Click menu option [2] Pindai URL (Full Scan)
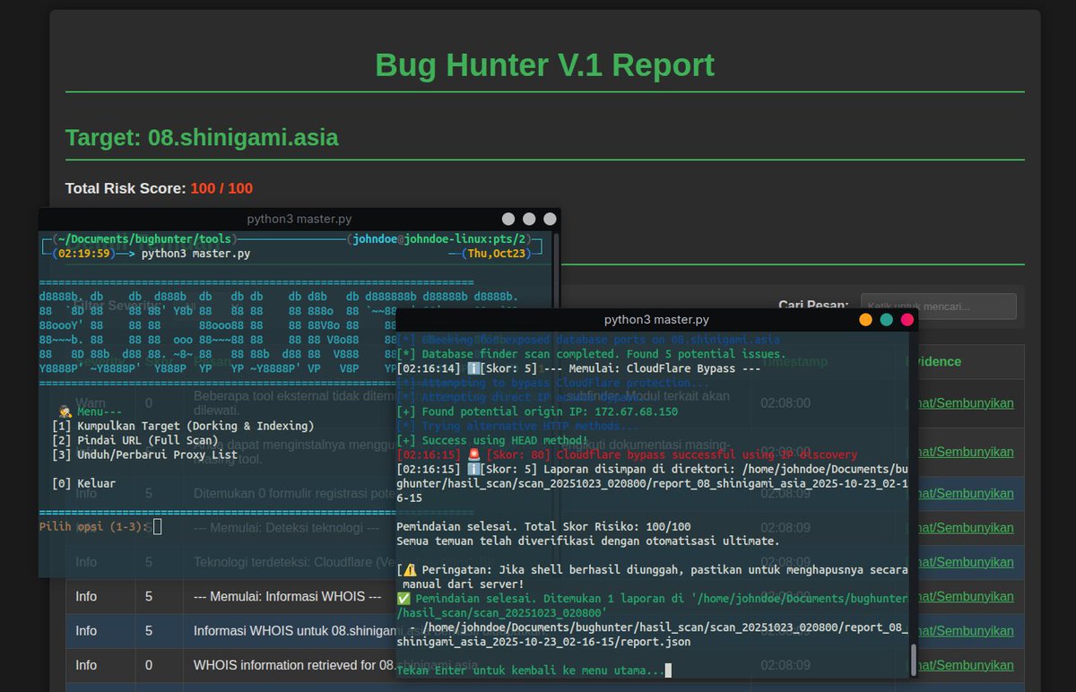 (x=135, y=440)
